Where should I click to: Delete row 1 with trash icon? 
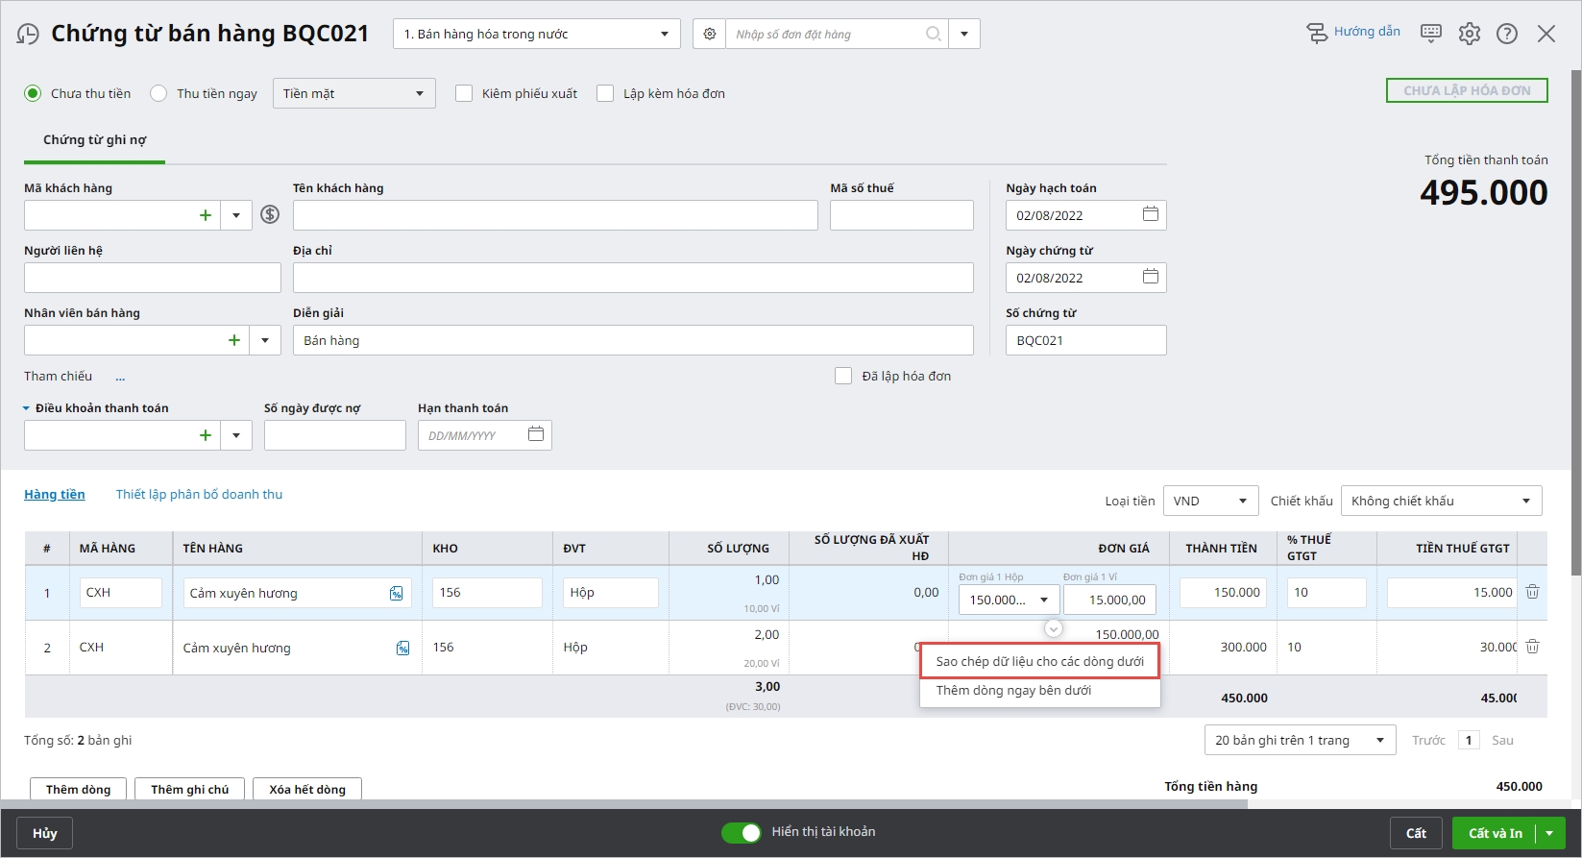pyautogui.click(x=1532, y=592)
